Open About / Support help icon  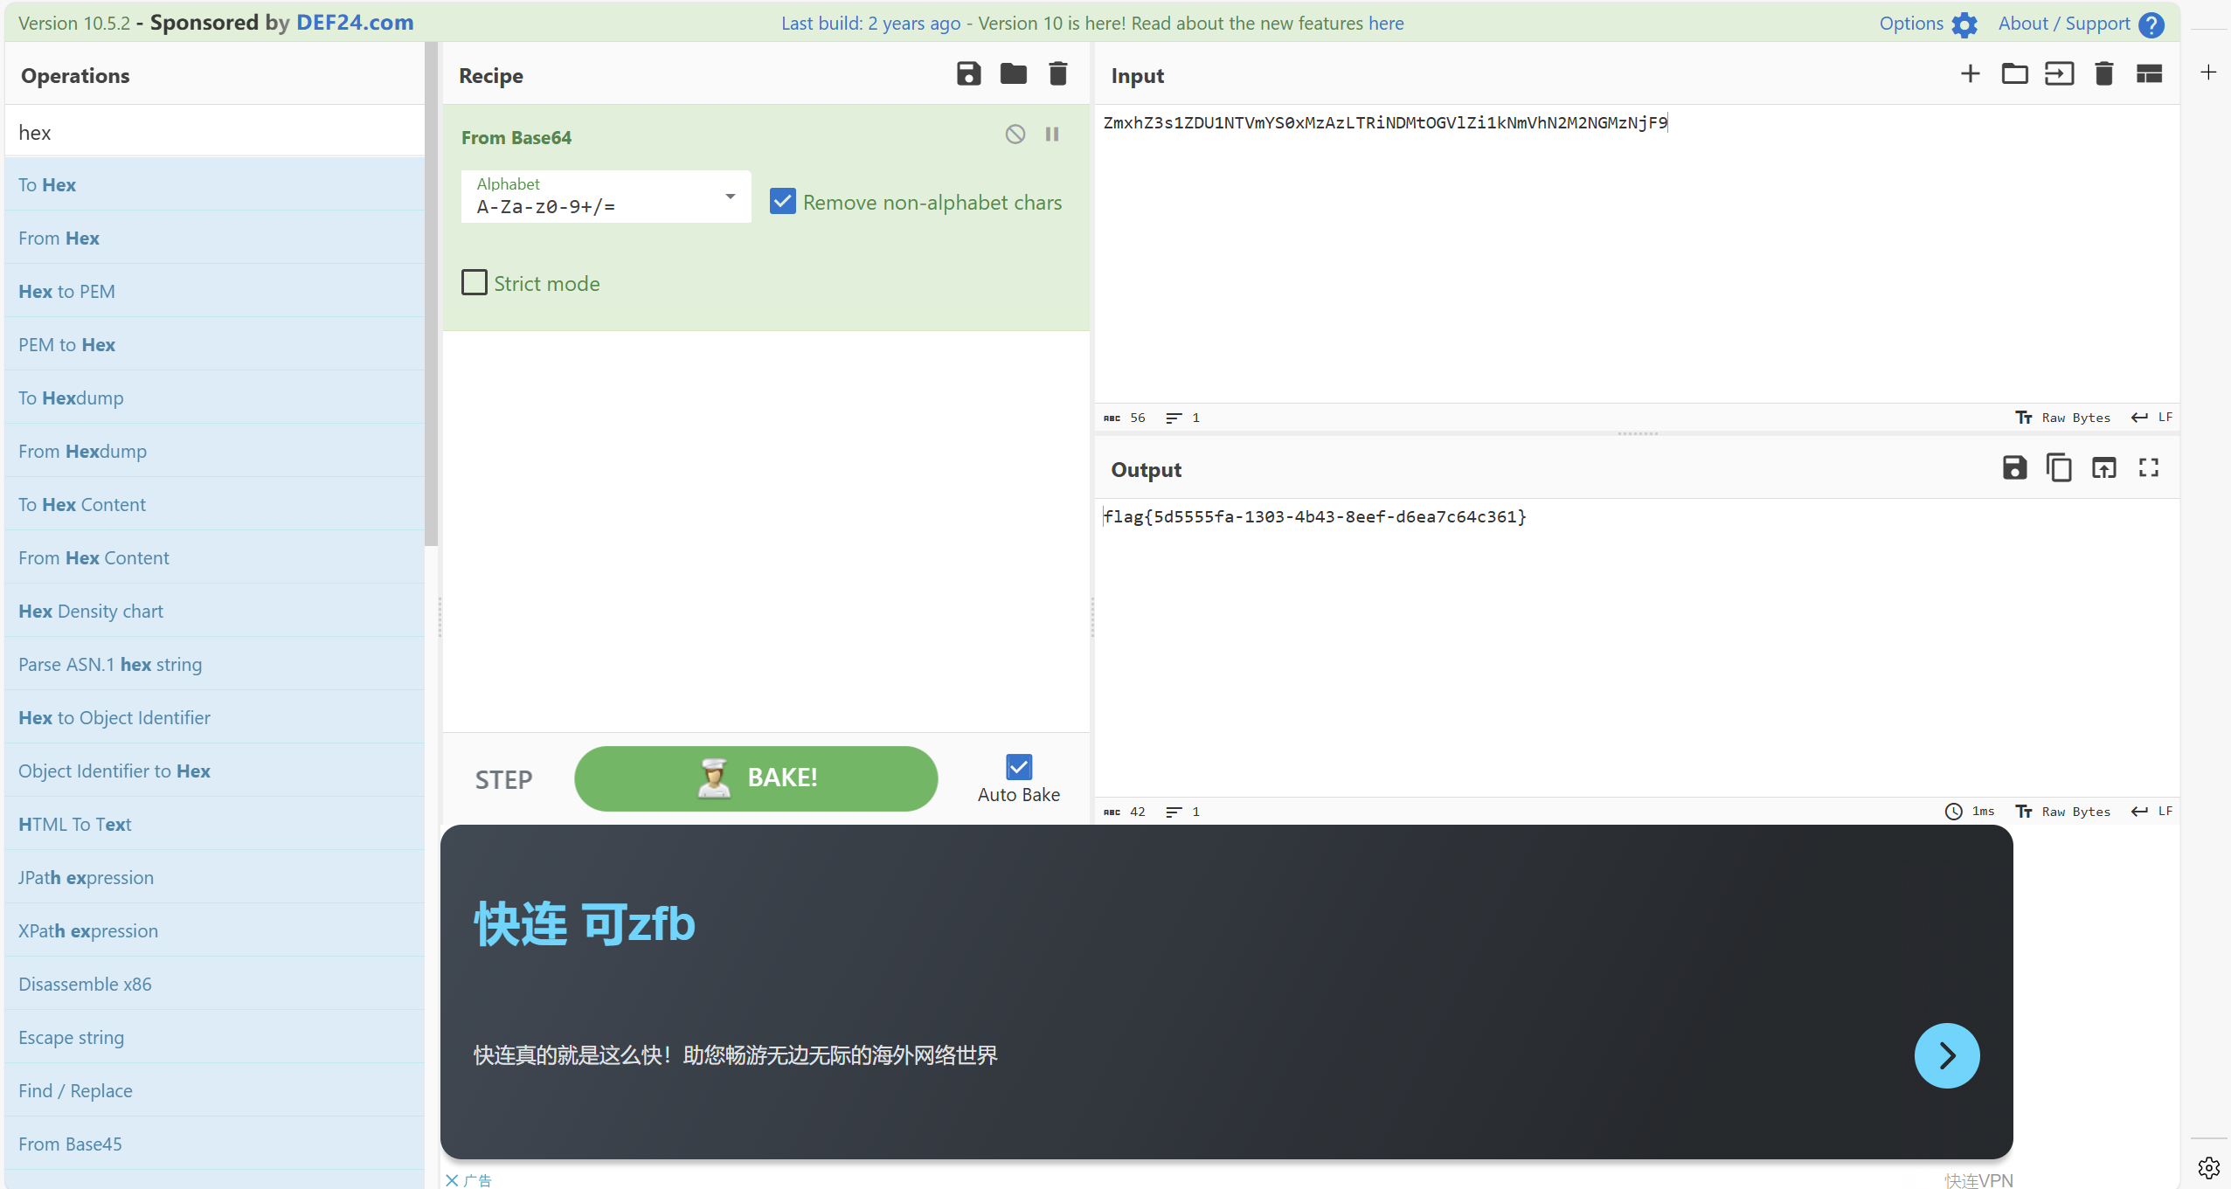click(2151, 24)
